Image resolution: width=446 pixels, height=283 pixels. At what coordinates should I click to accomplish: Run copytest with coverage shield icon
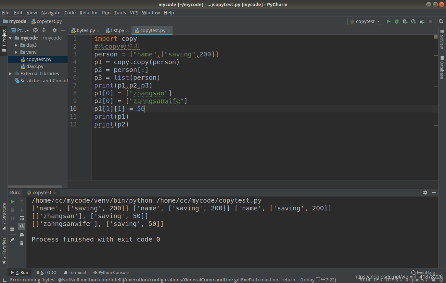405,21
